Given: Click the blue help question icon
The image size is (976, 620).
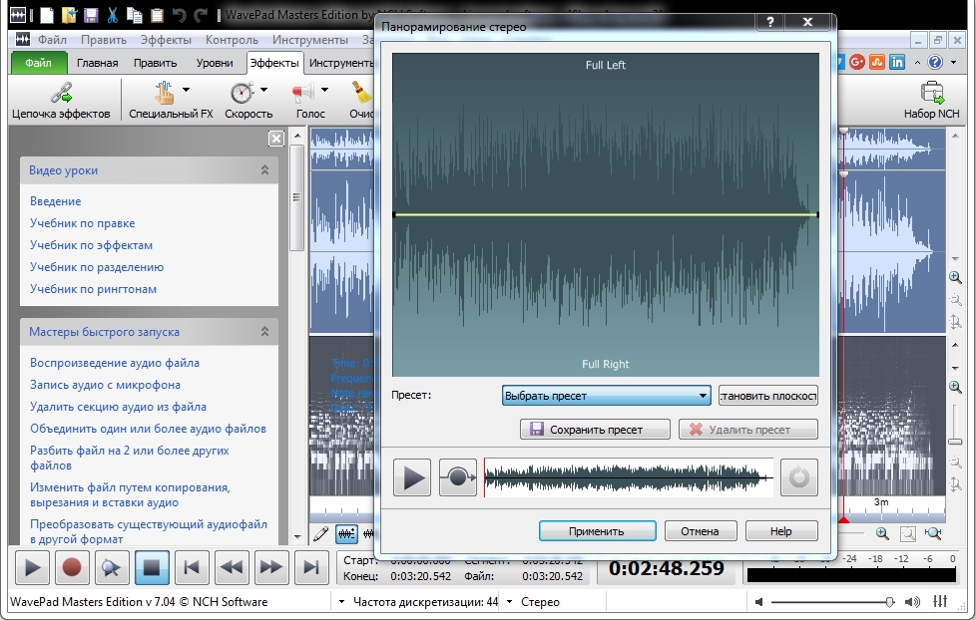Looking at the screenshot, I should click(x=935, y=62).
